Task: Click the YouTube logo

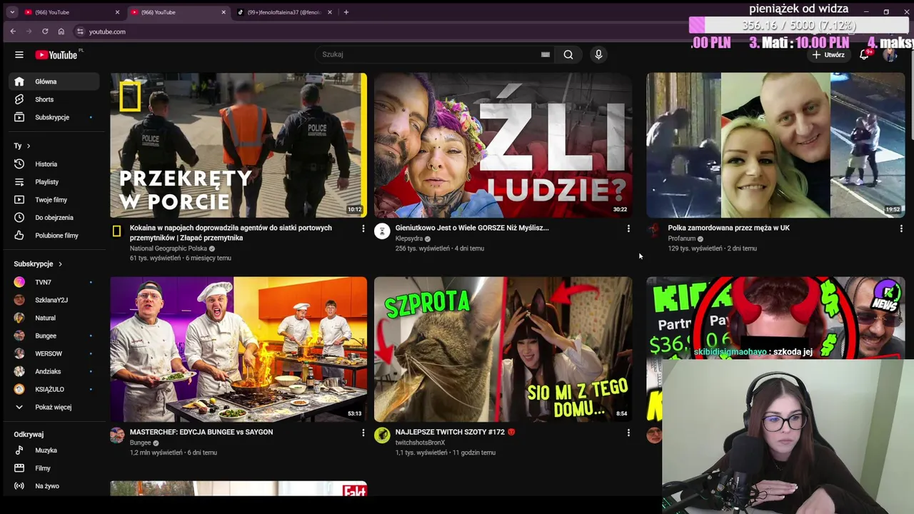Action: (57, 55)
